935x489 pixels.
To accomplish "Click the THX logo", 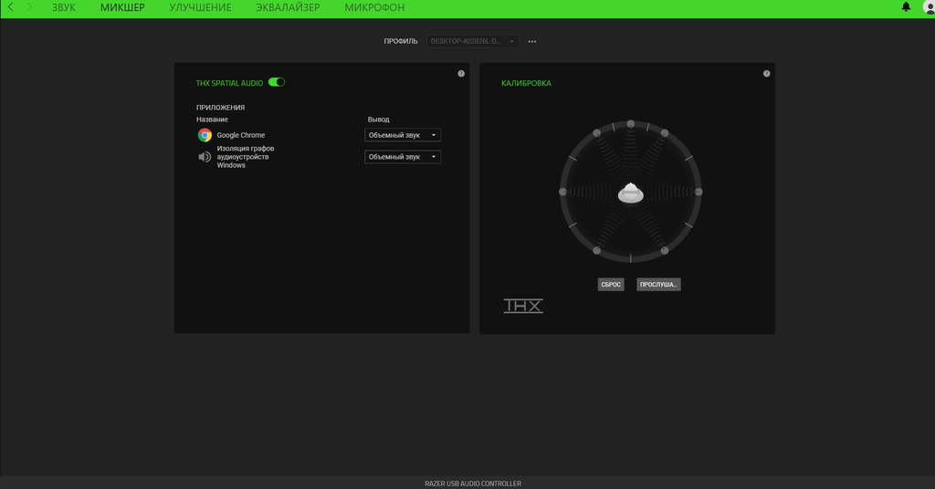I will pos(523,307).
